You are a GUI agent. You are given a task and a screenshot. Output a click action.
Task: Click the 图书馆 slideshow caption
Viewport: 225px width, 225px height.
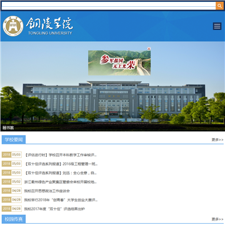coord(8,128)
